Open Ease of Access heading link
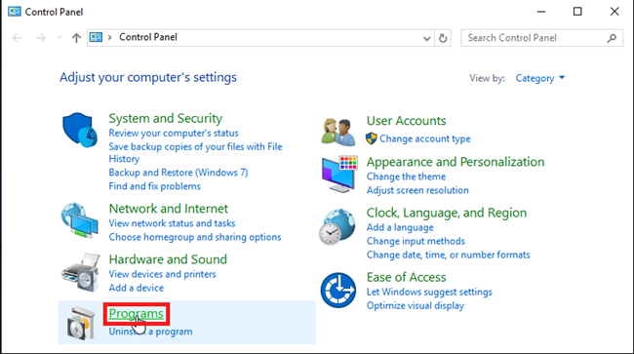634x354 pixels. click(406, 277)
